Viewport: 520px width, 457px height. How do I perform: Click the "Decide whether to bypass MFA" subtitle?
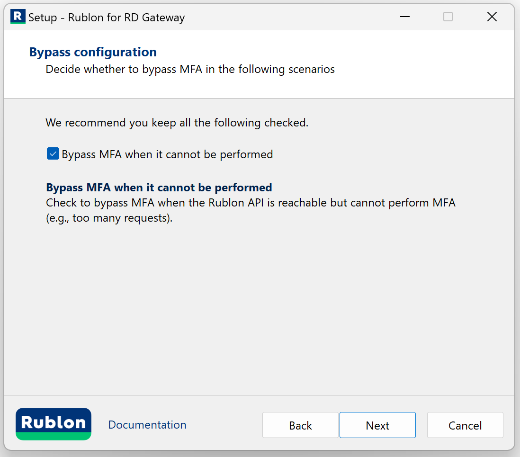tap(190, 69)
